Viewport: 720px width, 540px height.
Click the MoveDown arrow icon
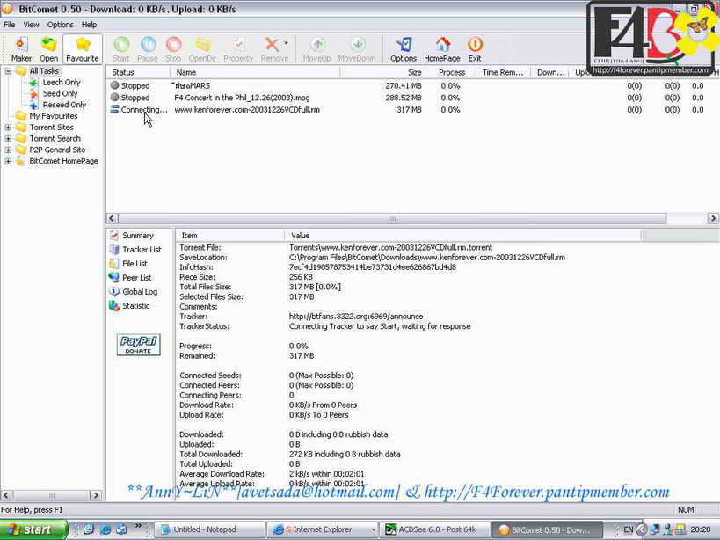(357, 49)
